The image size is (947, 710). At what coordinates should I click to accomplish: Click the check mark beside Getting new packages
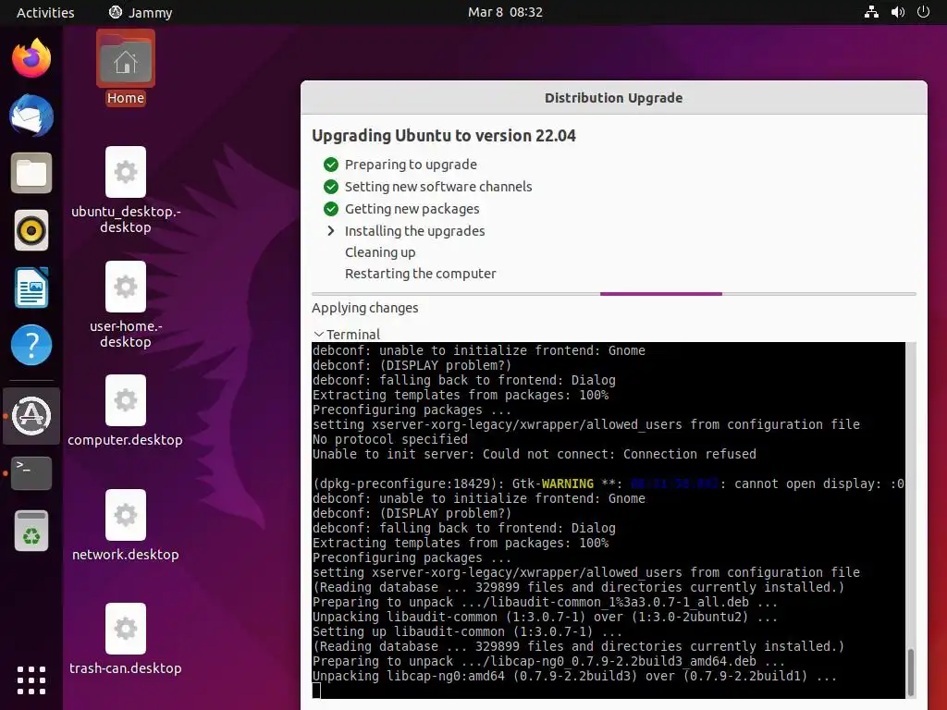point(331,209)
